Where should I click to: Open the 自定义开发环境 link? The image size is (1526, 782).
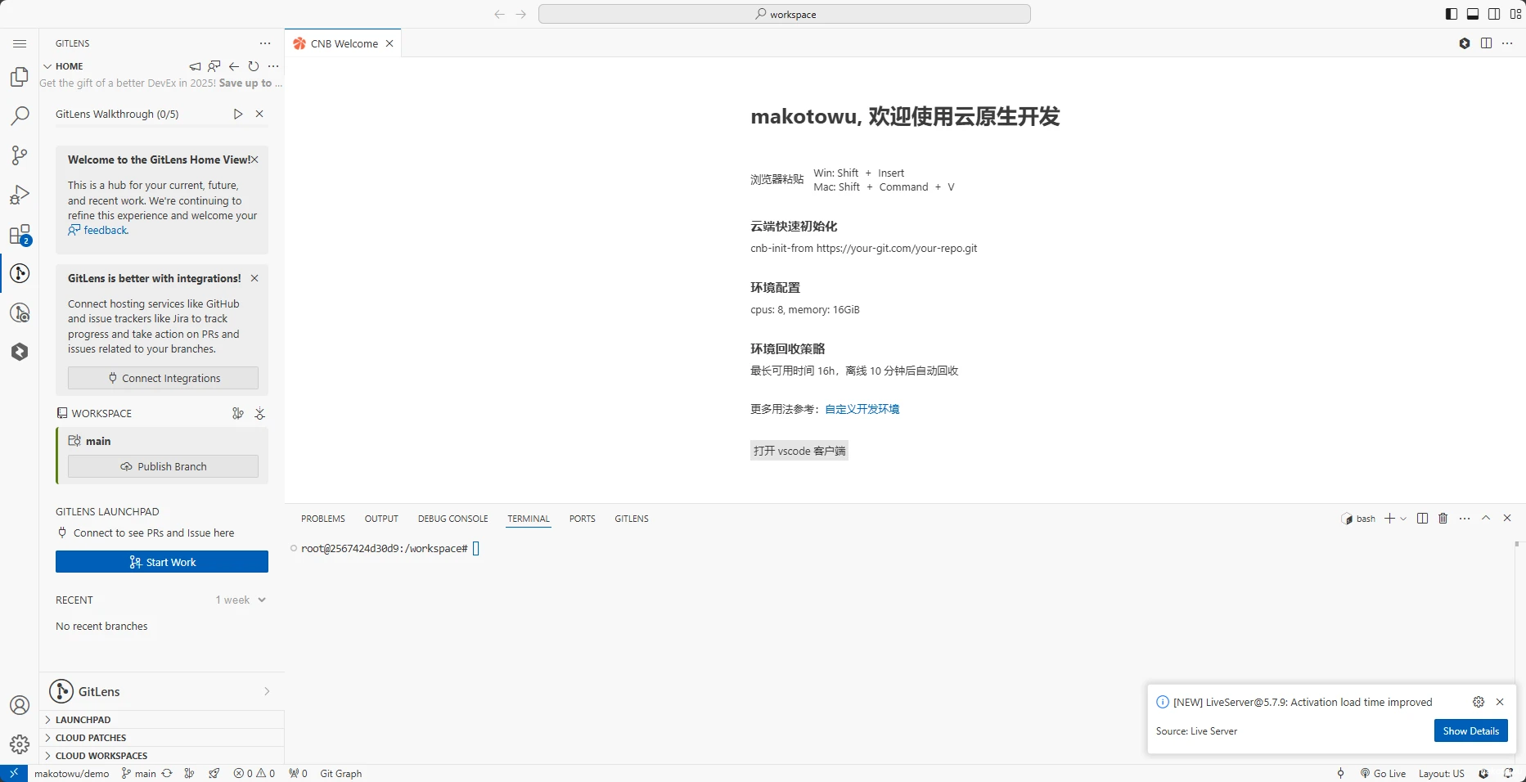tap(862, 409)
